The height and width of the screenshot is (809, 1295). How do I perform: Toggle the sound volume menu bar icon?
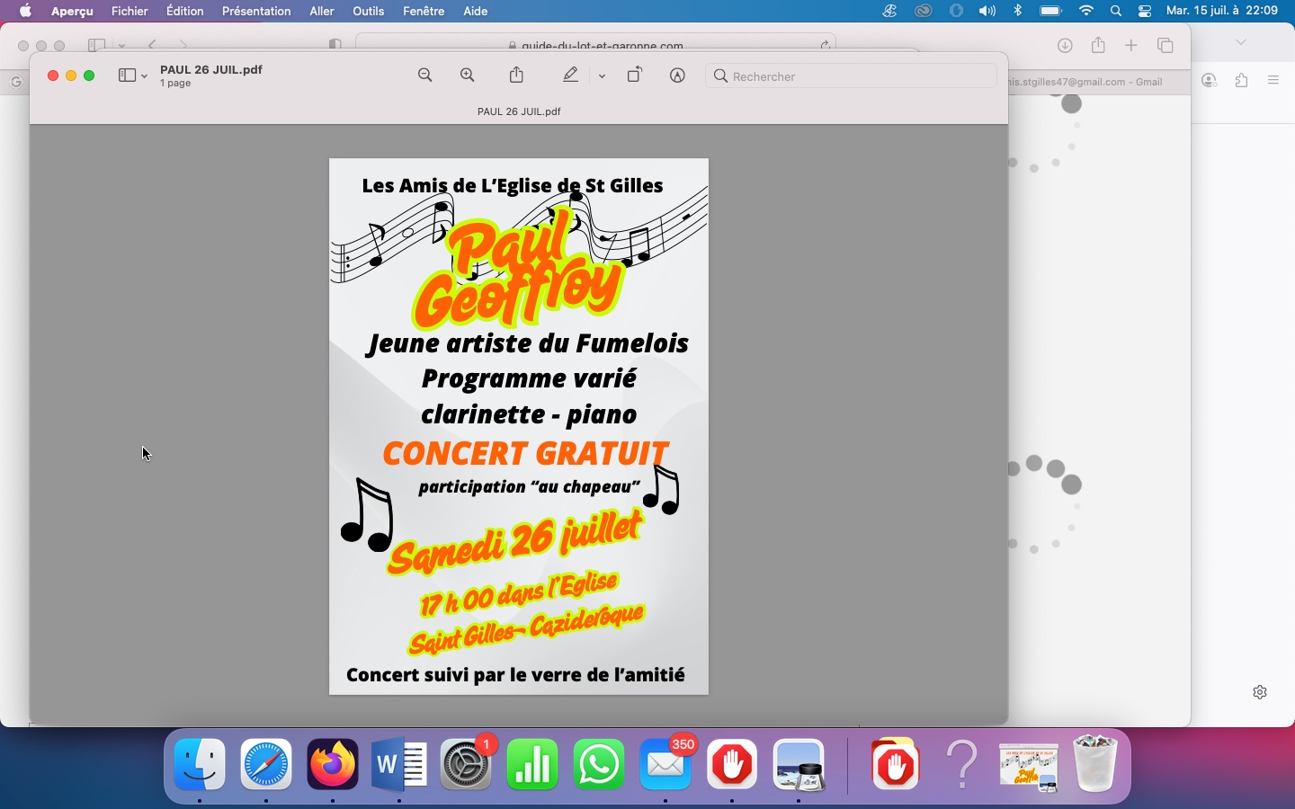tap(987, 12)
